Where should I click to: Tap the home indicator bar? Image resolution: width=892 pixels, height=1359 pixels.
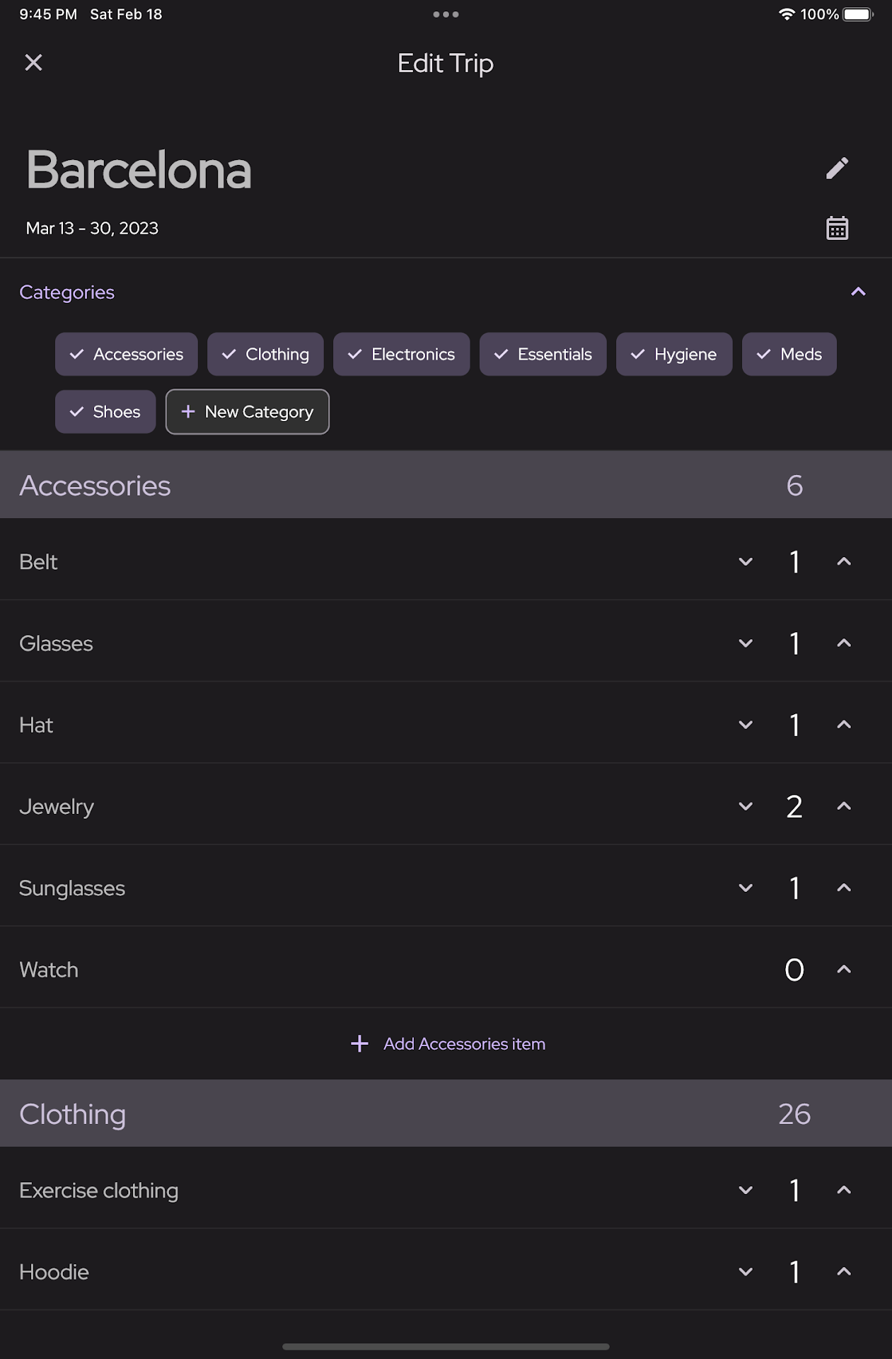(446, 1346)
